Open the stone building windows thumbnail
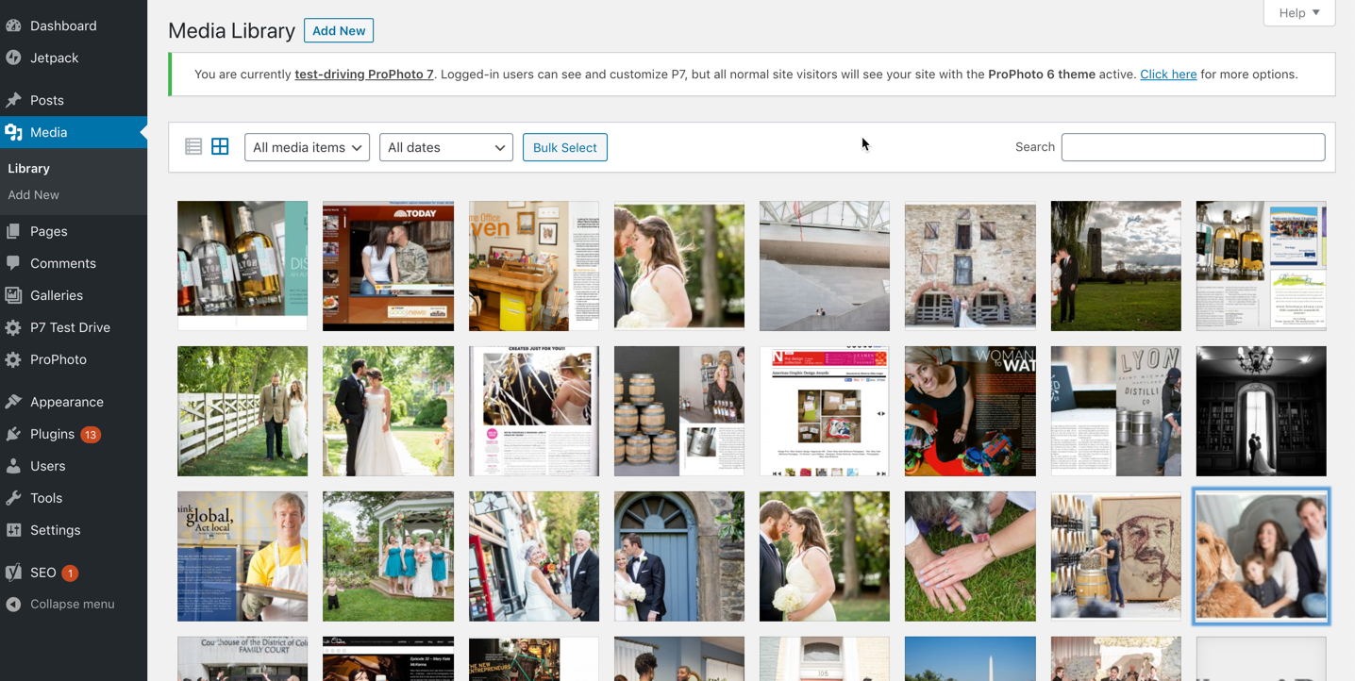The image size is (1355, 681). [970, 266]
